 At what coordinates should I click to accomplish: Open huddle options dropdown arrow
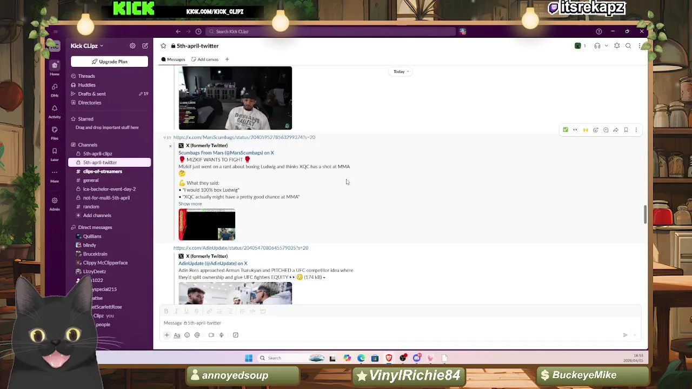point(605,46)
